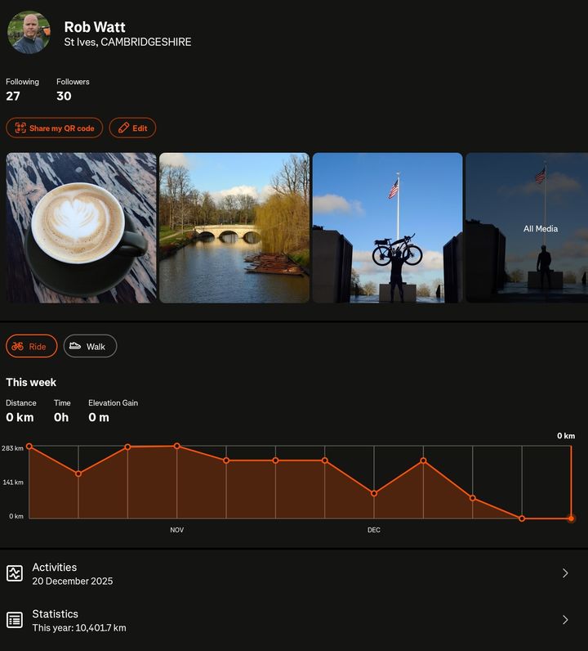Open the bike lifted overhead flag photo
The height and width of the screenshot is (651, 588).
click(387, 228)
